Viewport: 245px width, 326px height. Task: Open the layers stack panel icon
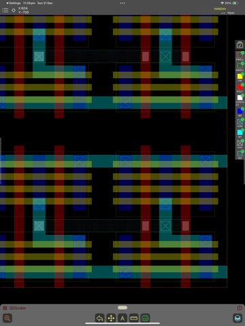click(238, 318)
